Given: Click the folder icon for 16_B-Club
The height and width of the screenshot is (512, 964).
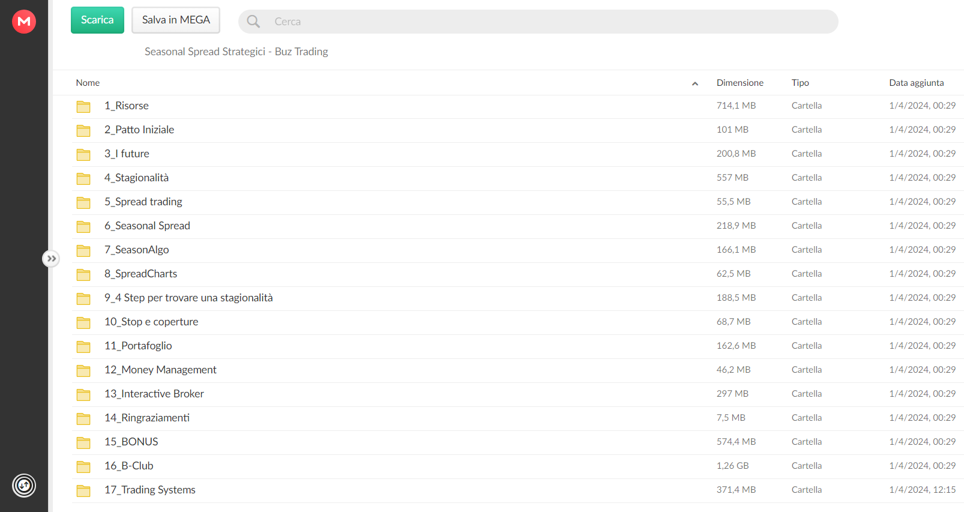Looking at the screenshot, I should tap(83, 466).
